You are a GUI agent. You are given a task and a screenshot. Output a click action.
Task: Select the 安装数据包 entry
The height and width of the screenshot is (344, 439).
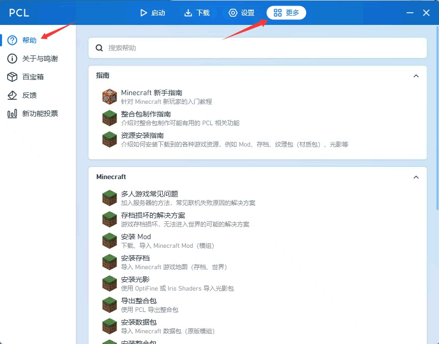pyautogui.click(x=135, y=322)
